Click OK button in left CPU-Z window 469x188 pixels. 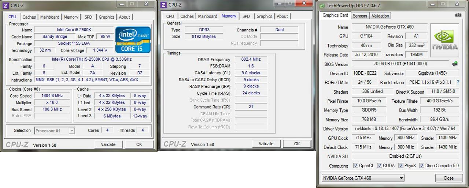coord(139,144)
